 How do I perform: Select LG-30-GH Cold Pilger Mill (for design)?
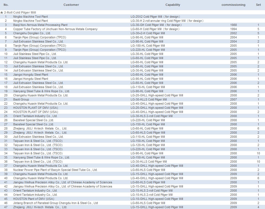pyautogui.click(x=156, y=25)
